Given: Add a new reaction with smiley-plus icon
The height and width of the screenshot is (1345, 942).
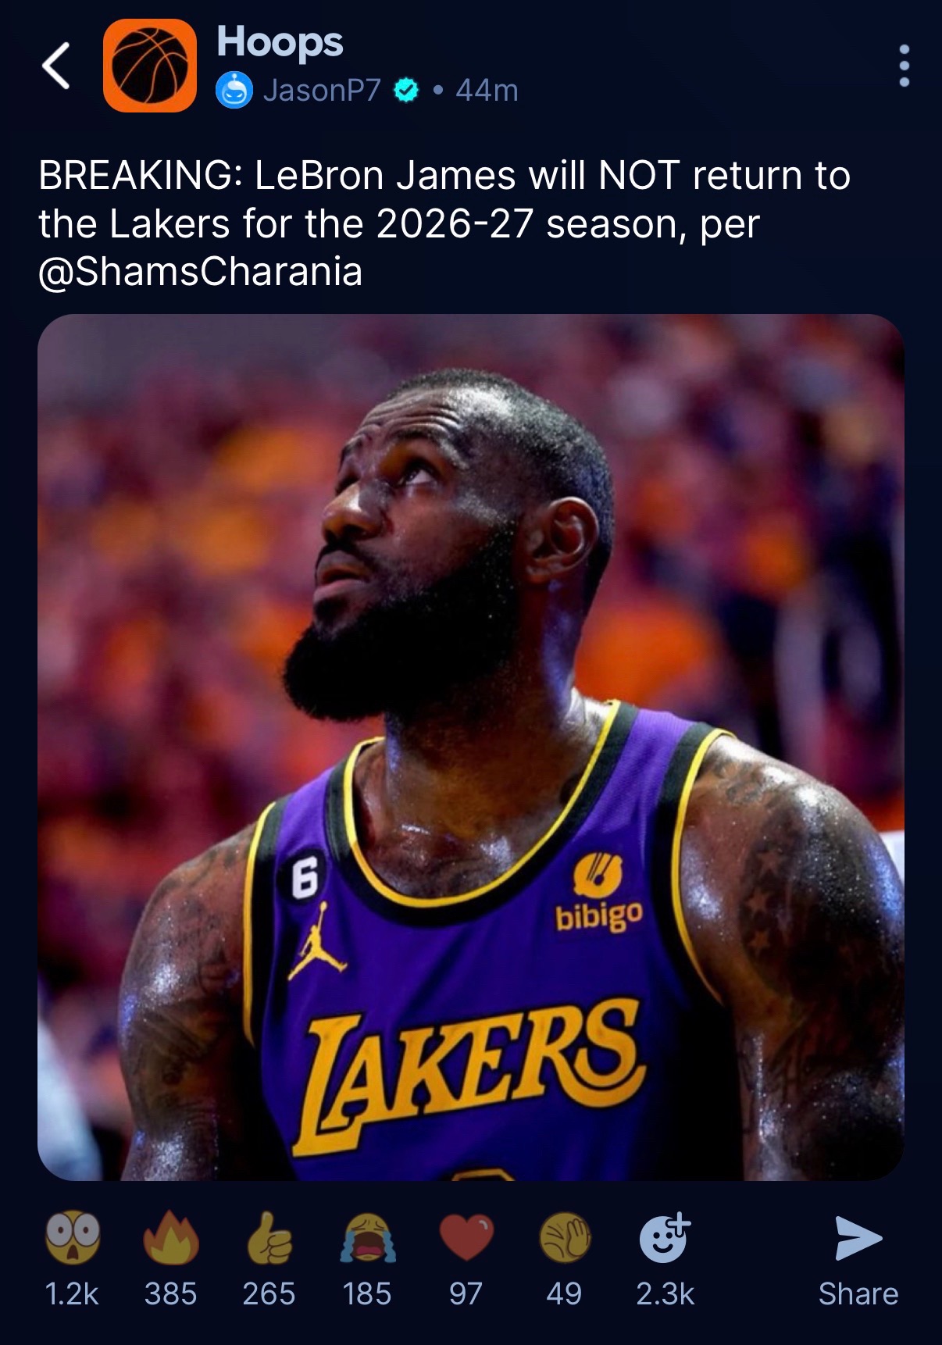Looking at the screenshot, I should tap(665, 1237).
